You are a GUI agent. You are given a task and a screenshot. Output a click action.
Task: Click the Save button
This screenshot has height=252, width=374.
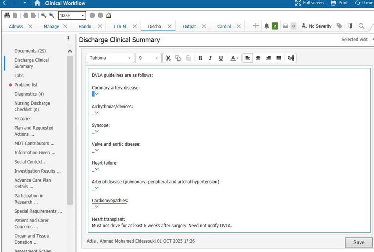[358, 242]
